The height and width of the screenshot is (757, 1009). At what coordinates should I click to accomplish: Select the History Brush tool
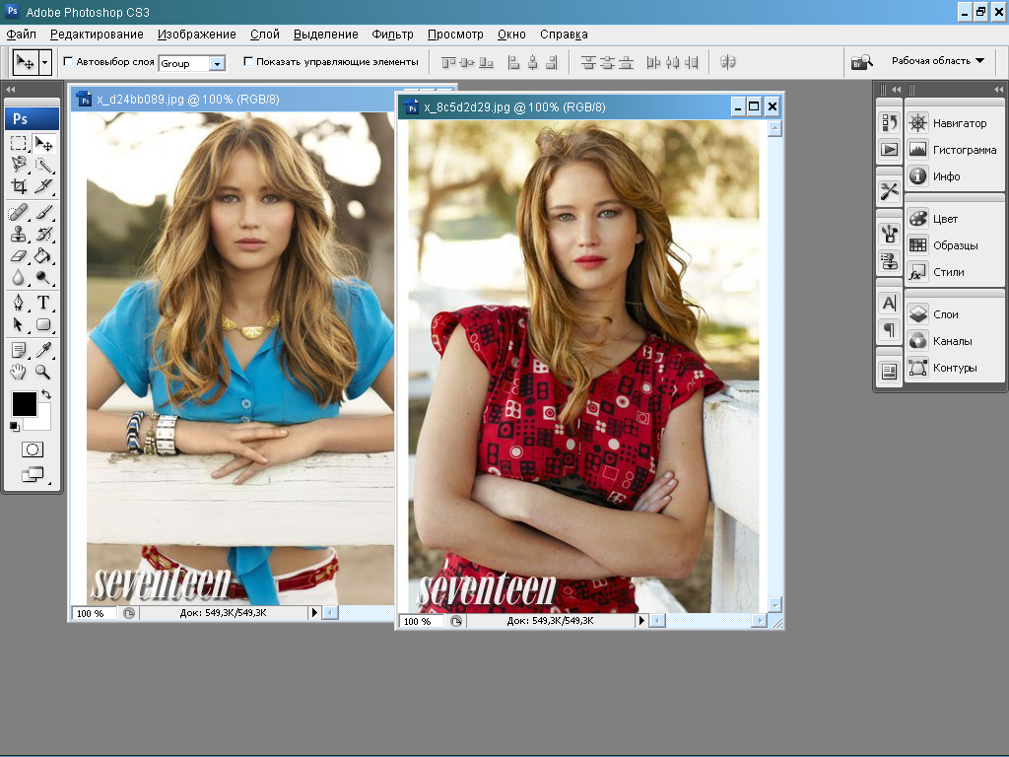(43, 235)
